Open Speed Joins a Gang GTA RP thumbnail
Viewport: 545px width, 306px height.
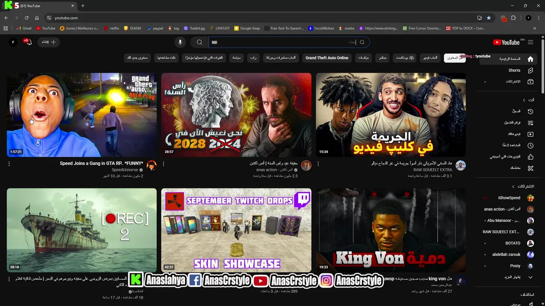pos(82,115)
